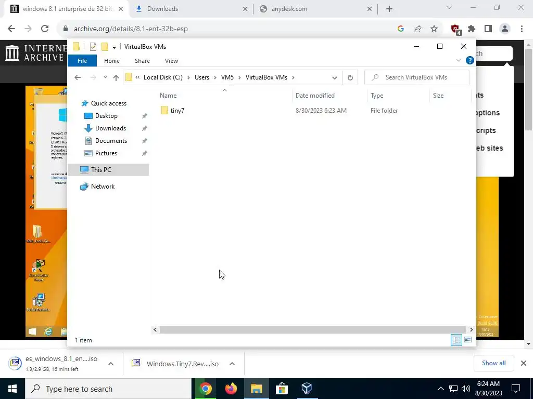The image size is (533, 399).
Task: Open Chrome profile avatar
Action: pos(505,29)
